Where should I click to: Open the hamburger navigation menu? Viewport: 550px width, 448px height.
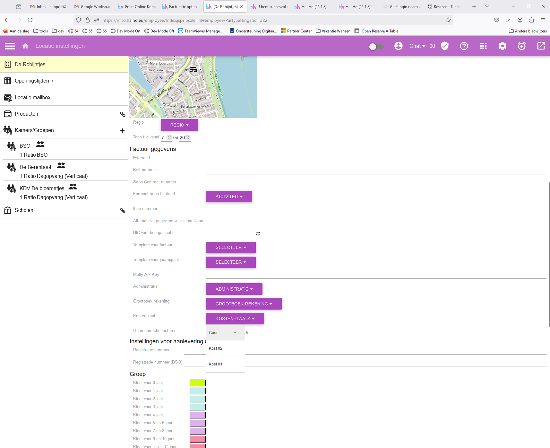pos(10,46)
